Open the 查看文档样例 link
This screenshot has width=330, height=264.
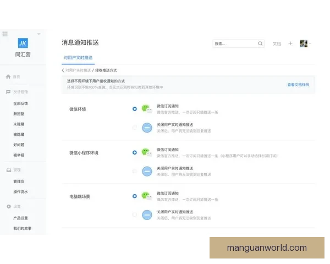pyautogui.click(x=298, y=85)
